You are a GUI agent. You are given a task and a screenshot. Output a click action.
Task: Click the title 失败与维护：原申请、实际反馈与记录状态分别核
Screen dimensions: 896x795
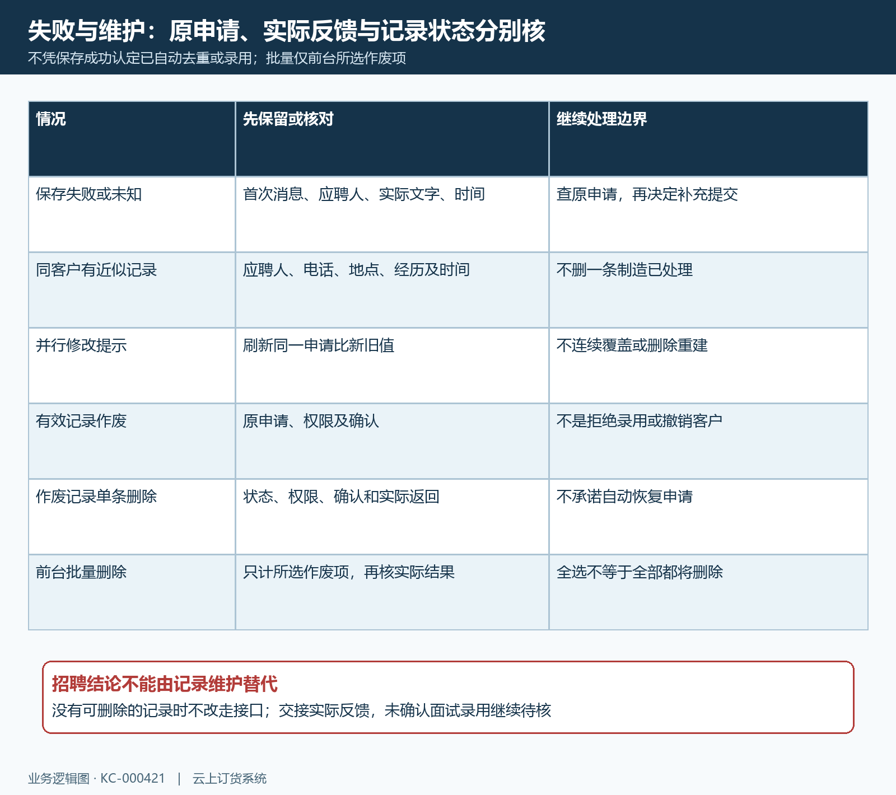286,31
